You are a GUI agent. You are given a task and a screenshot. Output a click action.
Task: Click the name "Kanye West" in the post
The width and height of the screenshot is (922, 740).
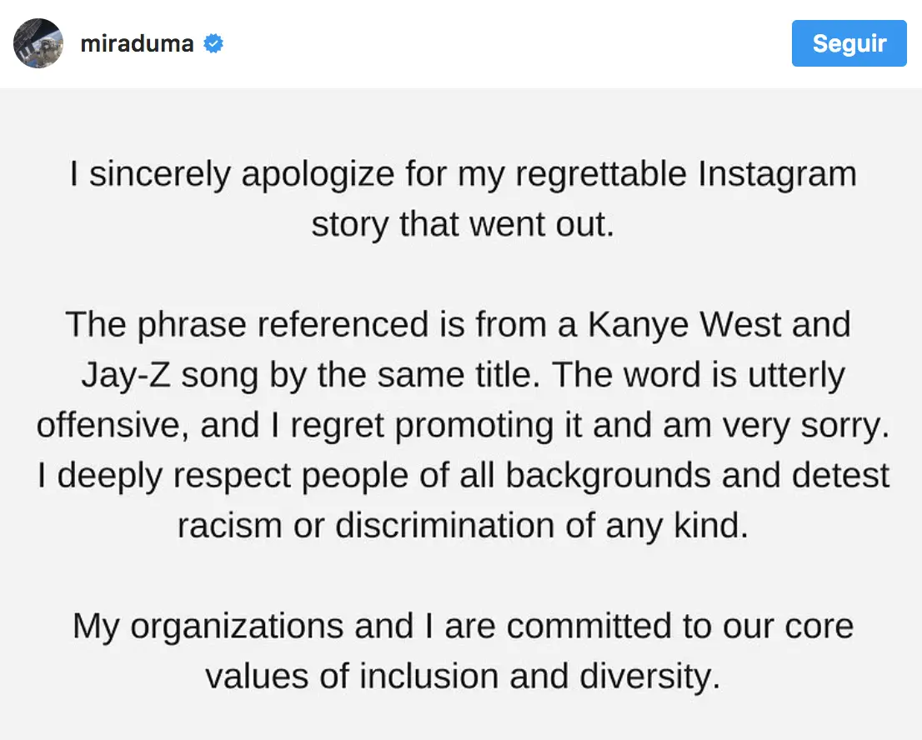(684, 324)
